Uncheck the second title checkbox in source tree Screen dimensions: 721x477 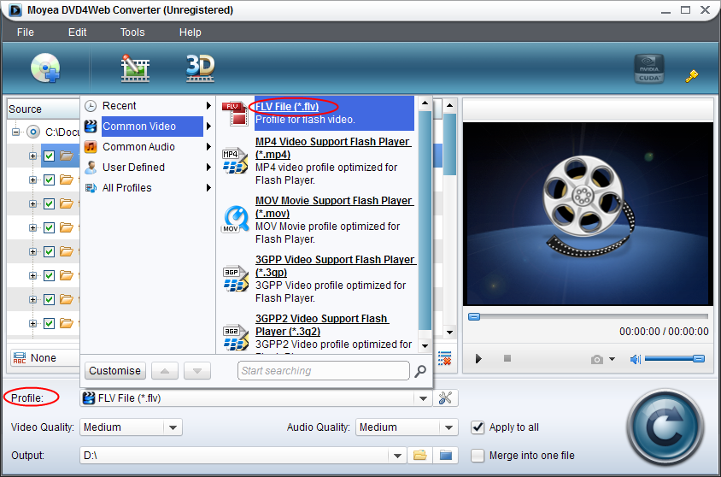pos(50,180)
